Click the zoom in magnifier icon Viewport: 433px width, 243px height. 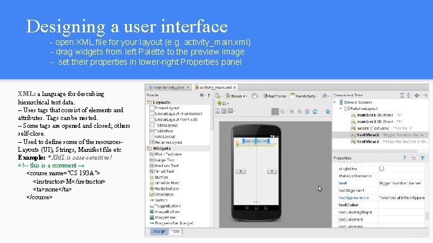292,112
